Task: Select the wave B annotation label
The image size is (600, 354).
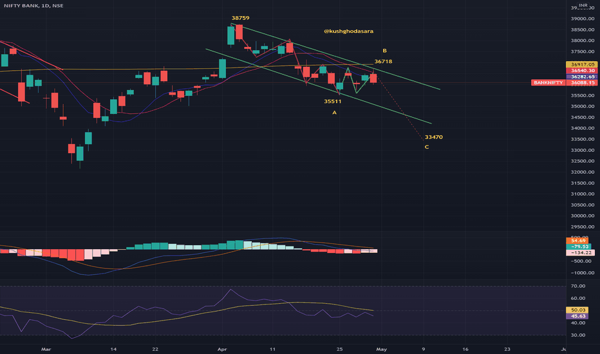Action: tap(384, 50)
